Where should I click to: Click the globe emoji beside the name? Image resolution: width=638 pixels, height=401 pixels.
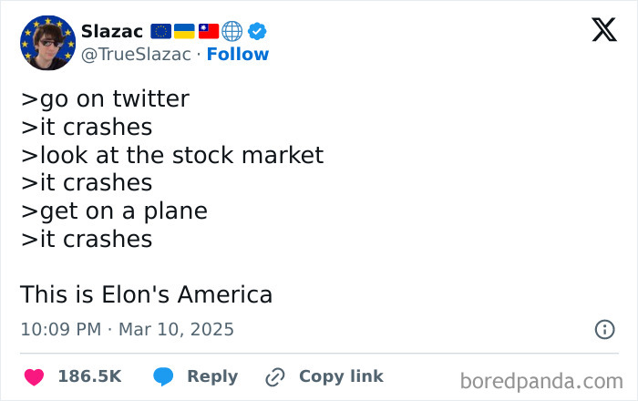232,31
